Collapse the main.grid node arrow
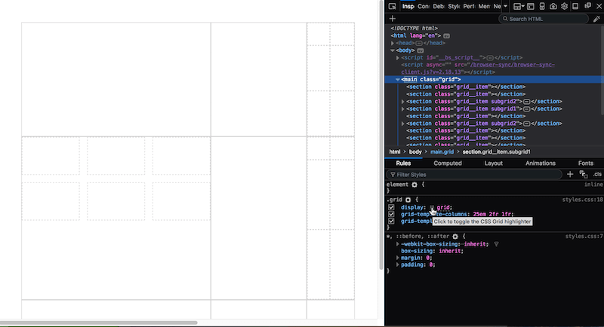604x327 pixels. (398, 80)
